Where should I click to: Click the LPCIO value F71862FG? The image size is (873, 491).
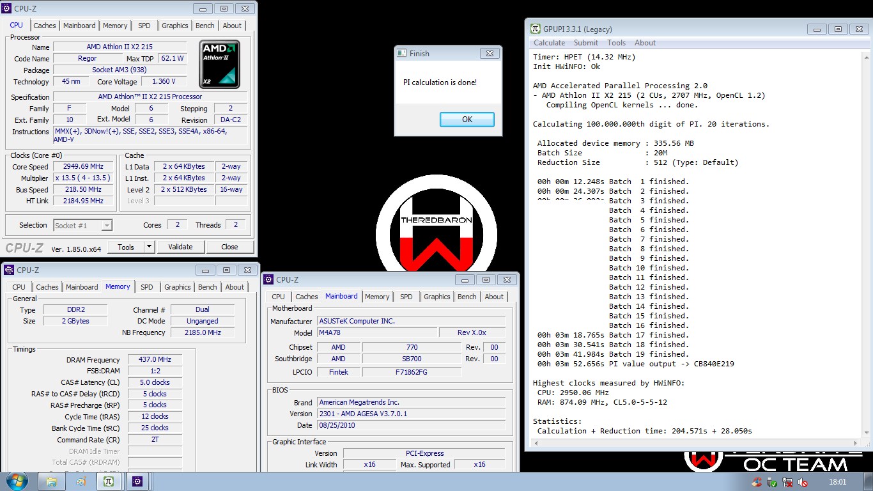pyautogui.click(x=412, y=371)
